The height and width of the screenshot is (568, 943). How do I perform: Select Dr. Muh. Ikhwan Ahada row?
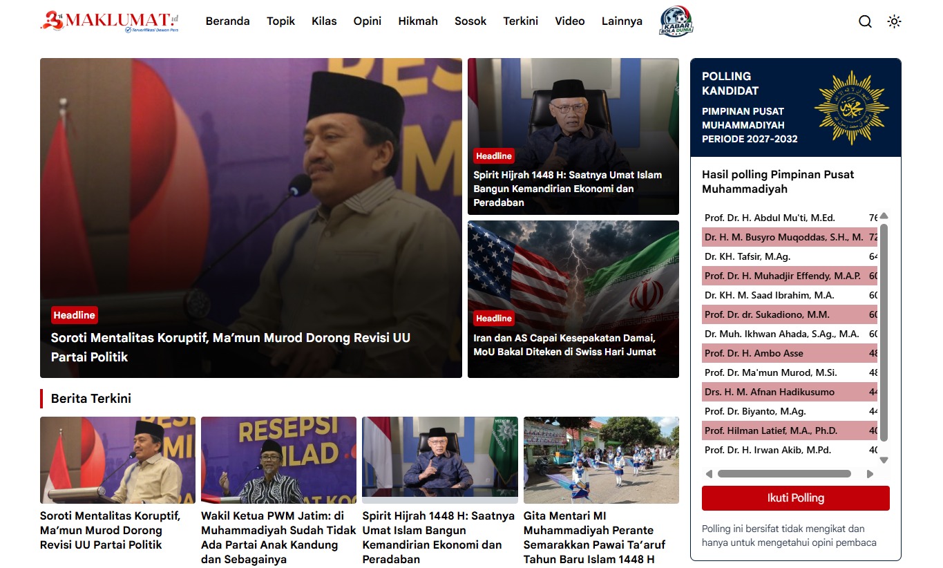pyautogui.click(x=790, y=334)
